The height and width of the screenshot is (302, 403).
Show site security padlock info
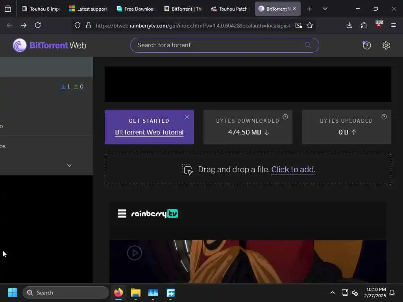89,26
